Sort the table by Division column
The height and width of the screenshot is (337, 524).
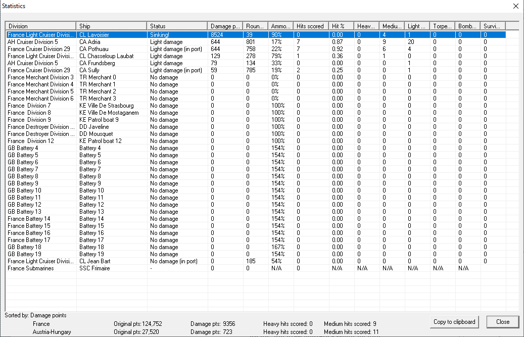click(x=41, y=26)
